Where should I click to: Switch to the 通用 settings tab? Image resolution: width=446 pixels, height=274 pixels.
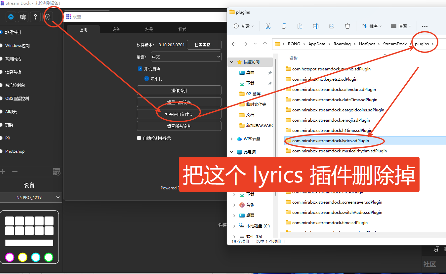coord(83,29)
